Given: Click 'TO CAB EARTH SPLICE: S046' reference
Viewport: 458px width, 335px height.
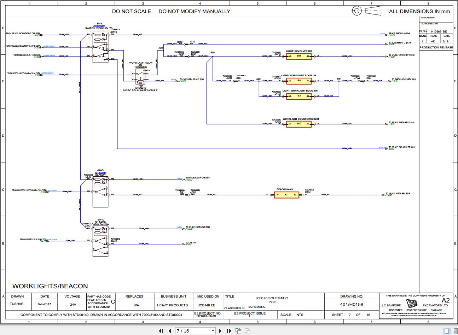Looking at the screenshot, I should coord(192,80).
